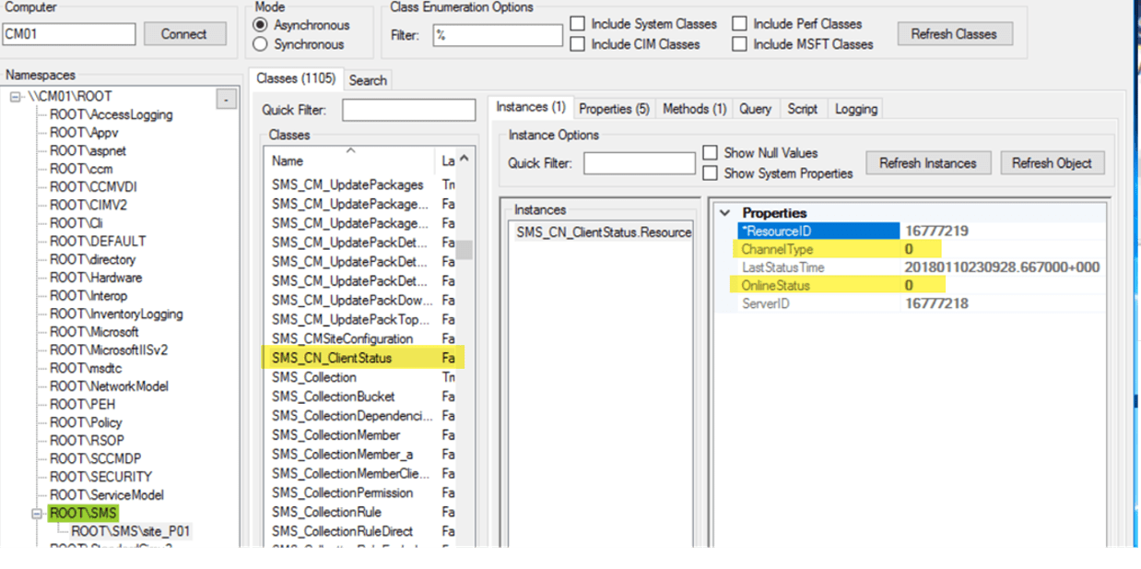Select ROOT\SMS\site_P01 namespace
The image size is (1141, 569).
[131, 531]
